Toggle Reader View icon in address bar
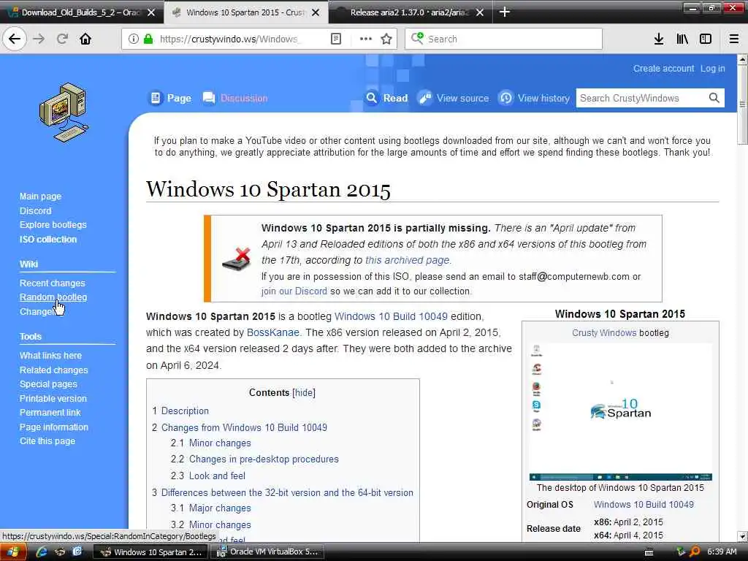The image size is (748, 561). coord(336,39)
